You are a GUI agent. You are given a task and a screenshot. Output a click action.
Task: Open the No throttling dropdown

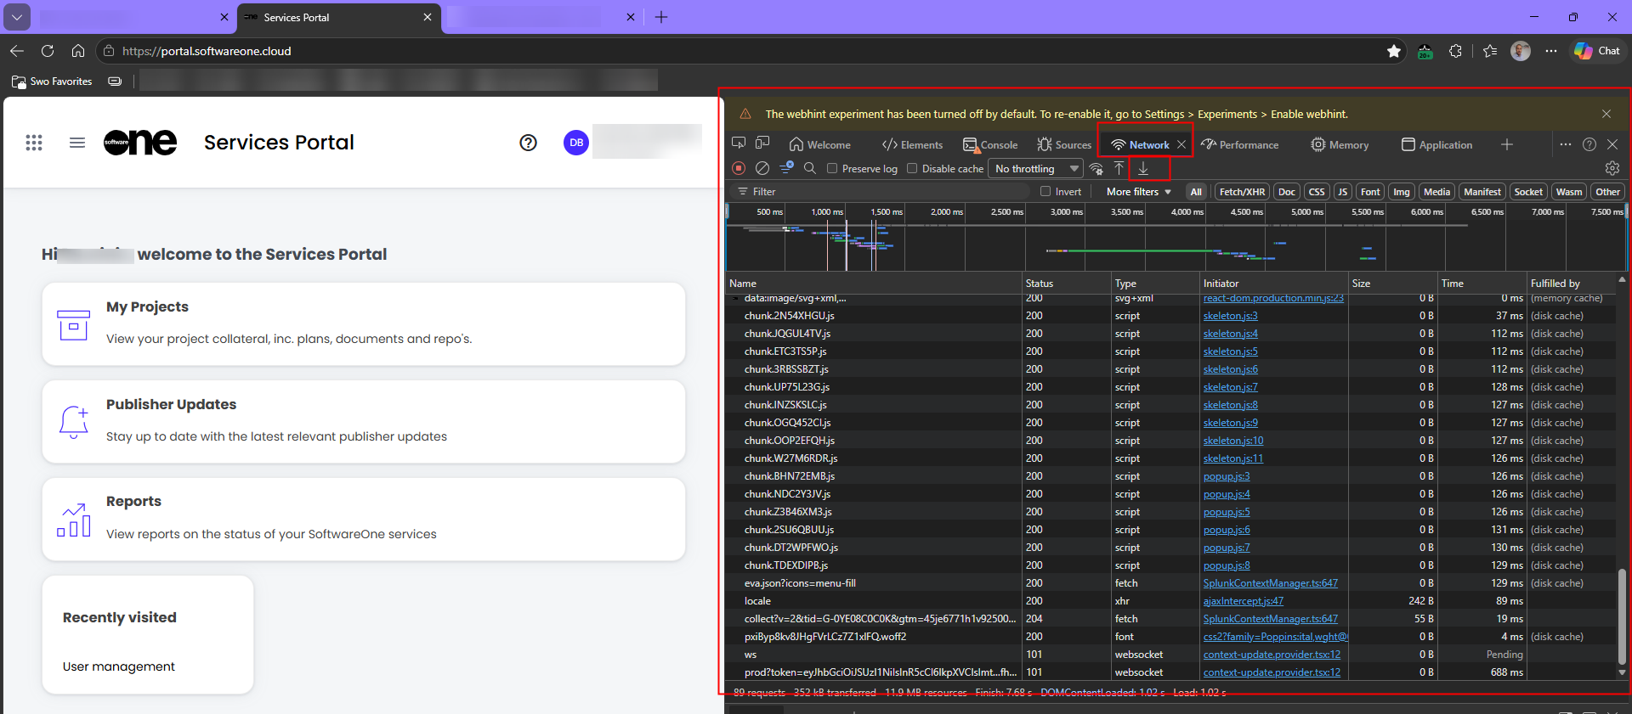pos(1036,168)
